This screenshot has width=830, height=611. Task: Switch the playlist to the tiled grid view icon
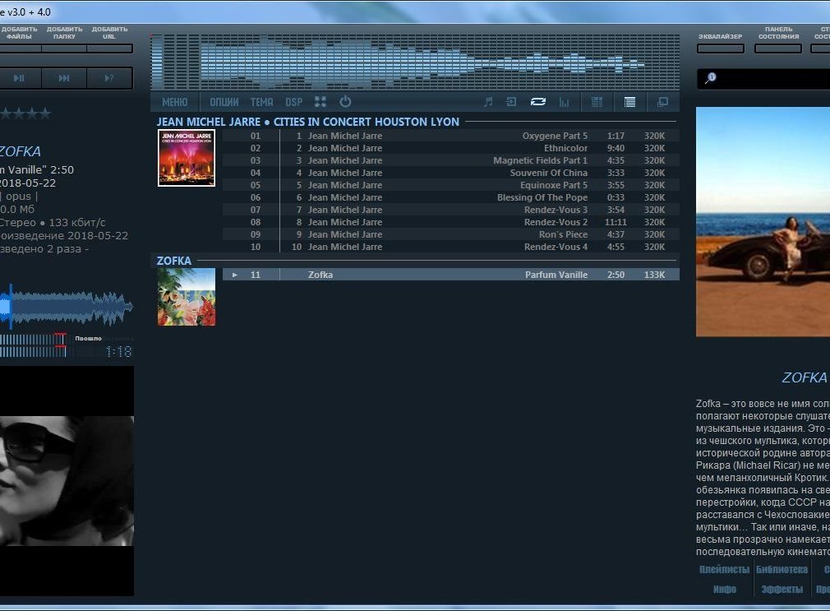tap(597, 102)
